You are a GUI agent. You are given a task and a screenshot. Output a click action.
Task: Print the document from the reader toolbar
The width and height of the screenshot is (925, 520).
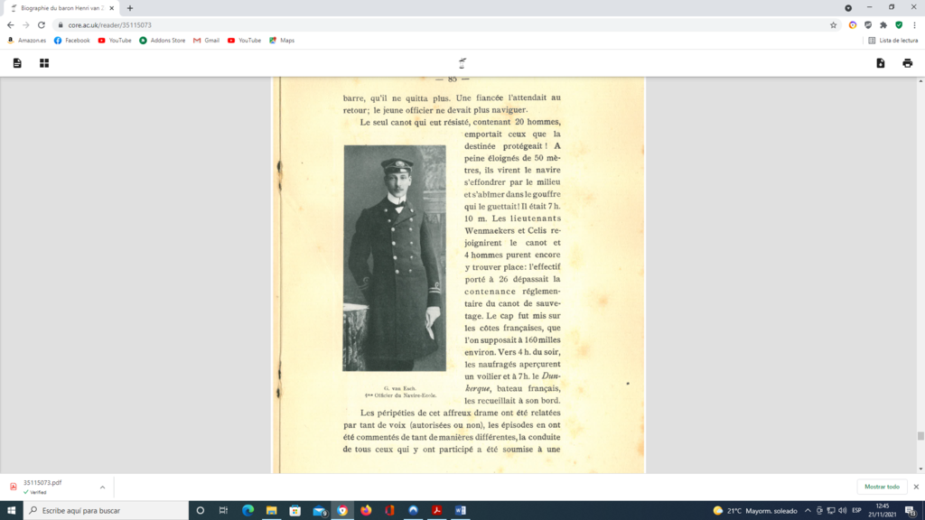pyautogui.click(x=907, y=63)
